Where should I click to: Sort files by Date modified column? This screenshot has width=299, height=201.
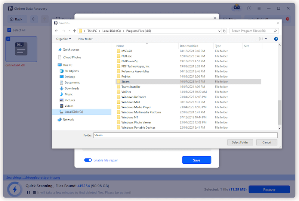[189, 46]
